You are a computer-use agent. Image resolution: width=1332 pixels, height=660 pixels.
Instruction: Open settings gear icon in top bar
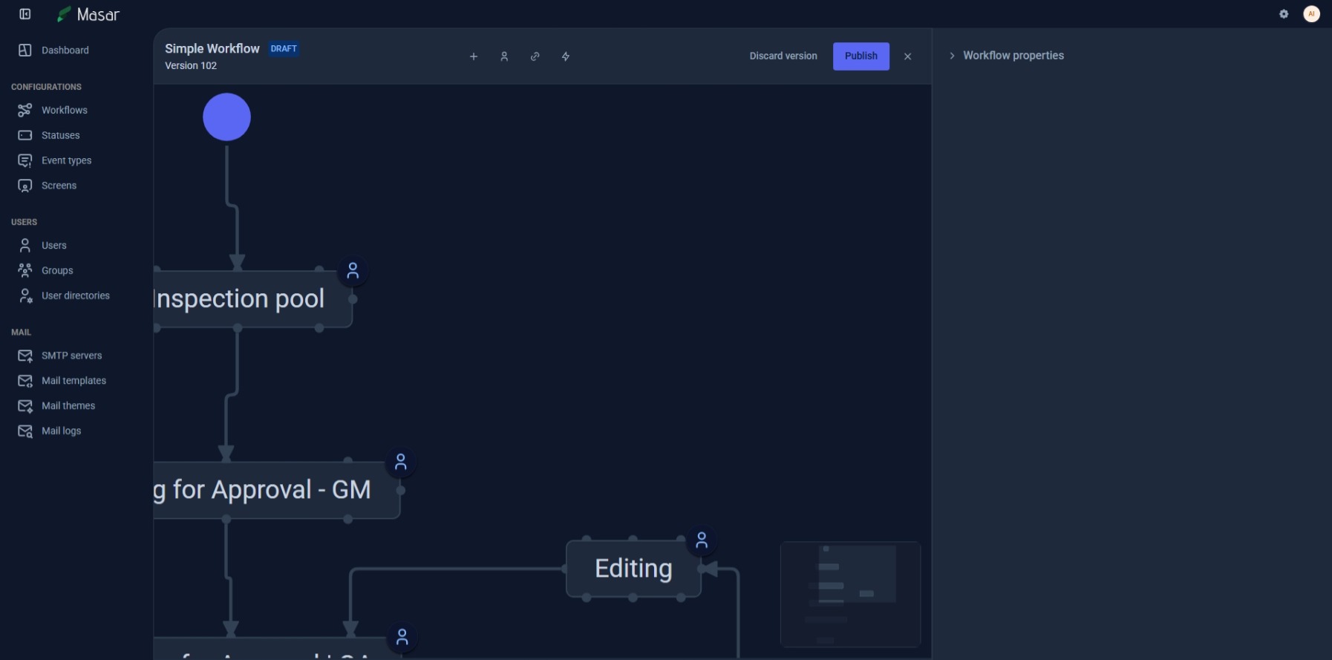coord(1284,14)
